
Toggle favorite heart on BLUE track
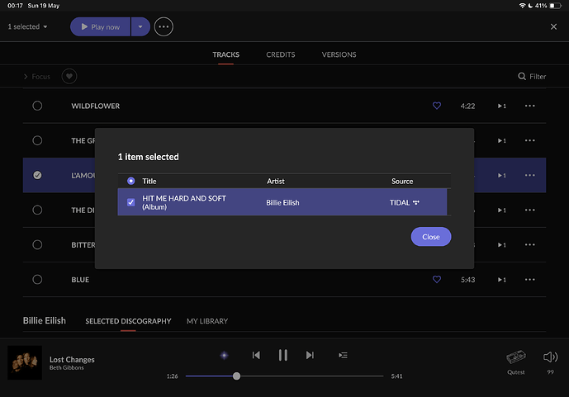(437, 279)
